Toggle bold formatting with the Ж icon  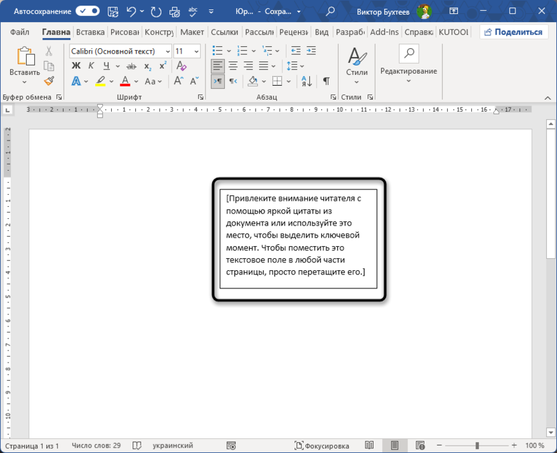77,66
